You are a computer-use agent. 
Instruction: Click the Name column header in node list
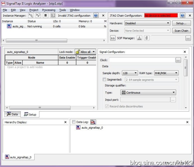40,63
